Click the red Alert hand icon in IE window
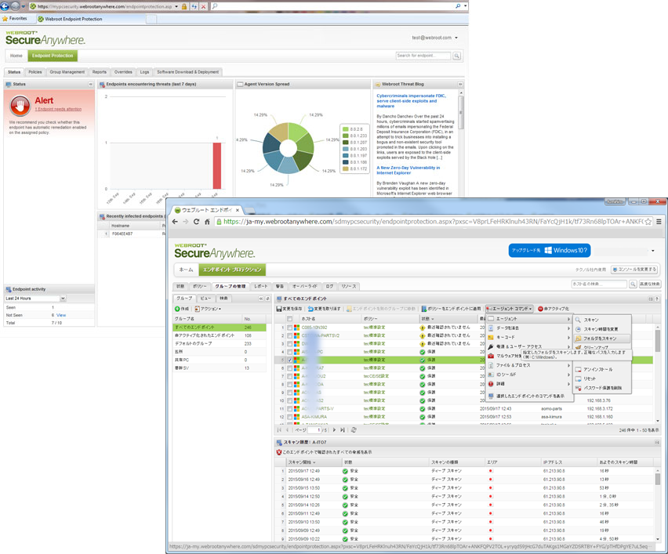Screen dimensions: 668x554 point(20,105)
